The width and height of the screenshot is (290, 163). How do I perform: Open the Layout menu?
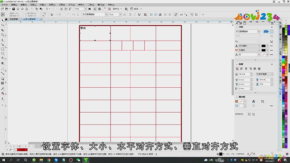33,5
